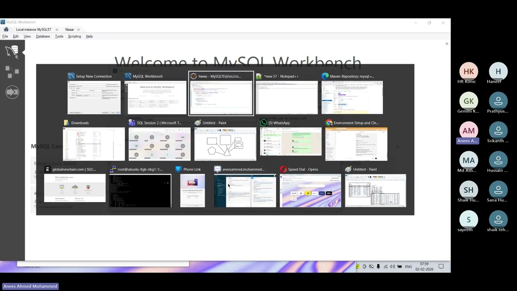This screenshot has width=517, height=291.
Task: Click the Phone Link icon in switcher
Action: 178,169
